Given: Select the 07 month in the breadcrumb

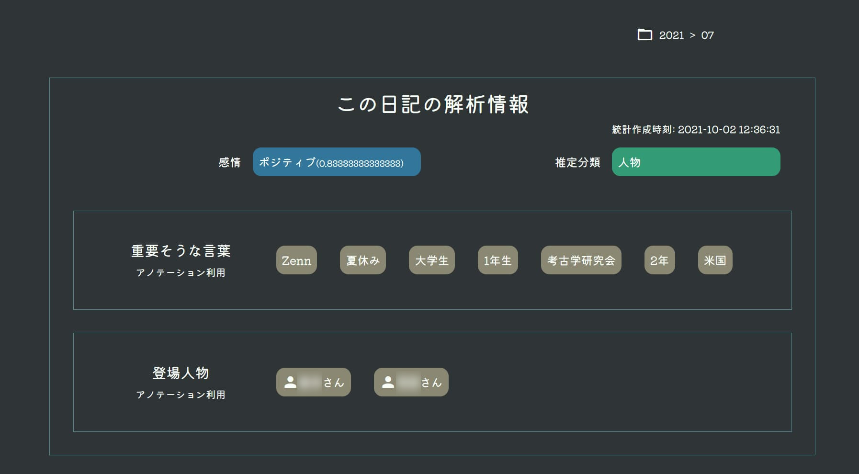Looking at the screenshot, I should (708, 34).
